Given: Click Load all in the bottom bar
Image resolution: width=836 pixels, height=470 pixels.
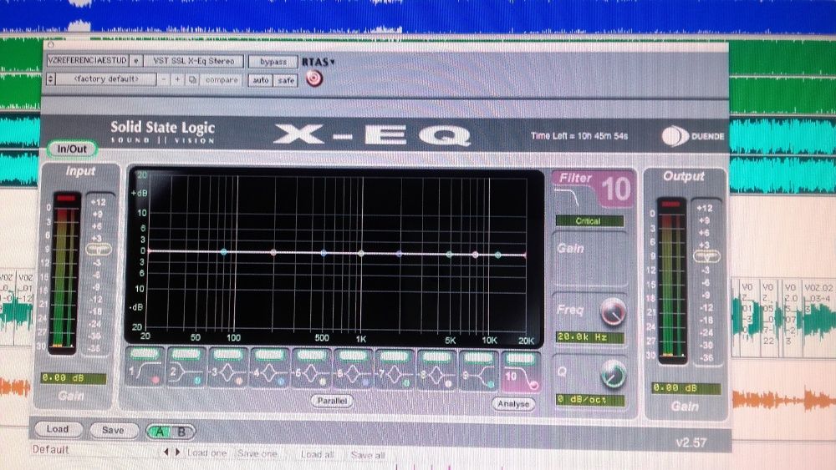Looking at the screenshot, I should (317, 454).
